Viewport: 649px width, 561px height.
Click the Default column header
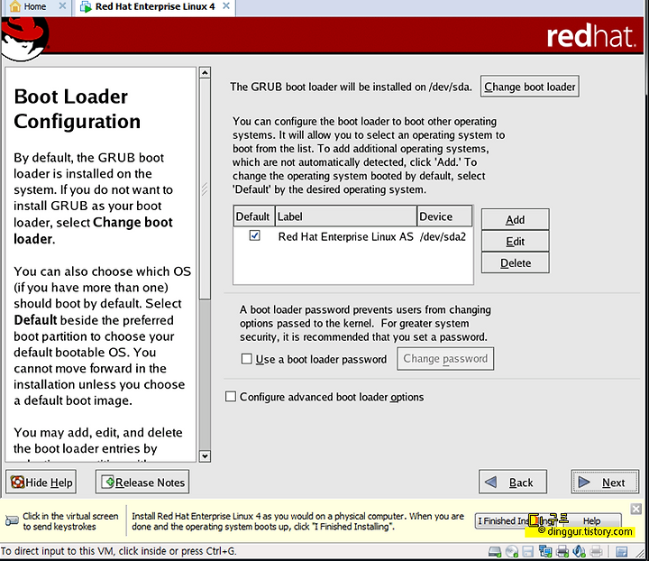point(253,216)
